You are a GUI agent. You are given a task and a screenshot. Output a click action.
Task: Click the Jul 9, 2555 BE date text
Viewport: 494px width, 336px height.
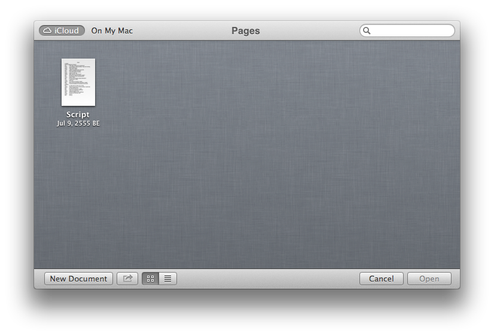pos(78,124)
